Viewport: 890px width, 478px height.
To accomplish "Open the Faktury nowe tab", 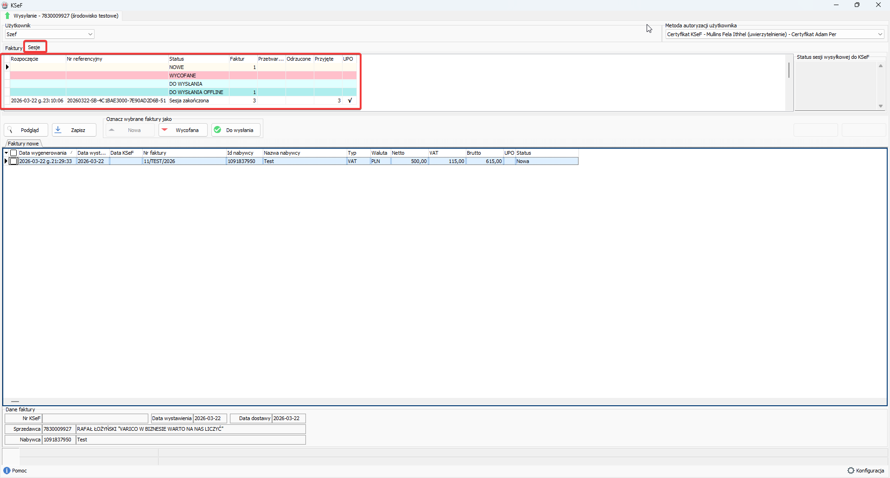I will coord(23,144).
